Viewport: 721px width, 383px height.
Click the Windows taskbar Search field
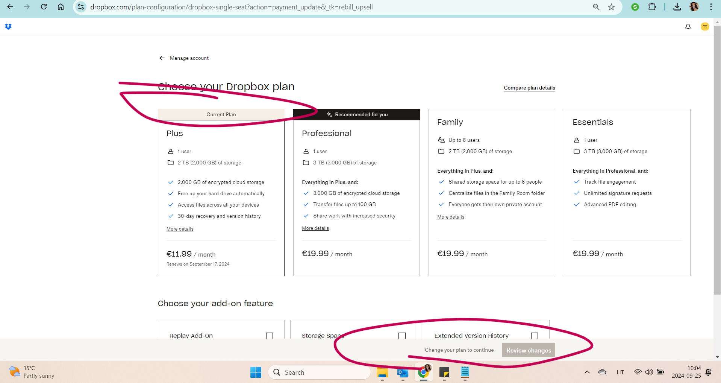pyautogui.click(x=320, y=372)
